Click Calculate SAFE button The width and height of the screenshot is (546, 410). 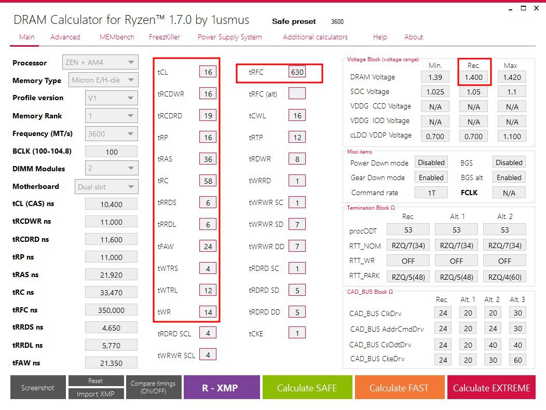point(307,387)
